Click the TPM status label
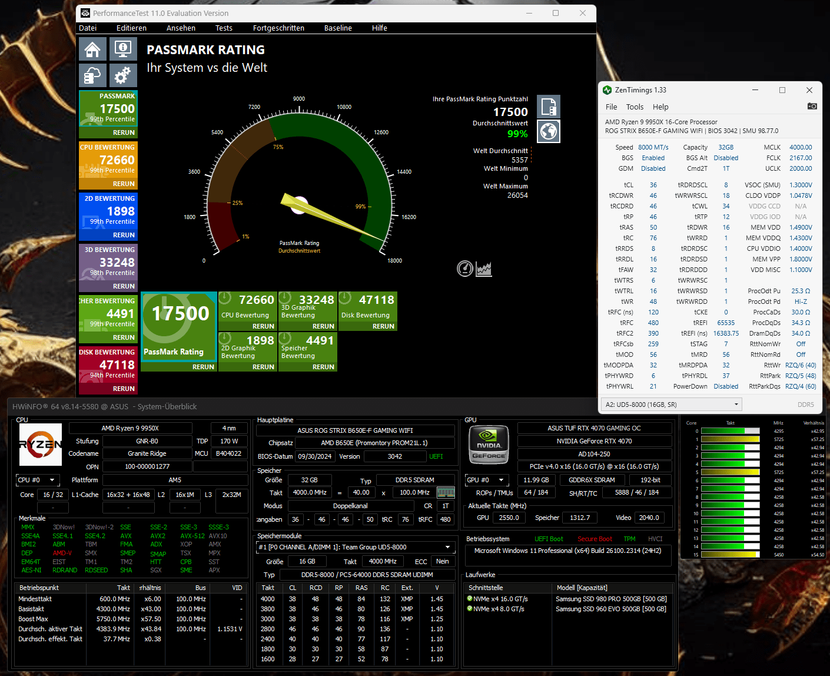The height and width of the screenshot is (676, 830). 630,539
